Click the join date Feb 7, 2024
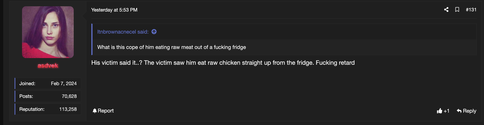 [64, 83]
